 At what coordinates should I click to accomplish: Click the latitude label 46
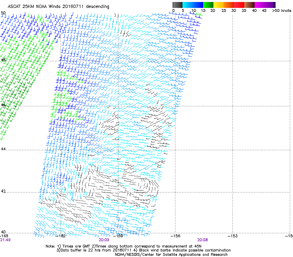click(x=3, y=105)
